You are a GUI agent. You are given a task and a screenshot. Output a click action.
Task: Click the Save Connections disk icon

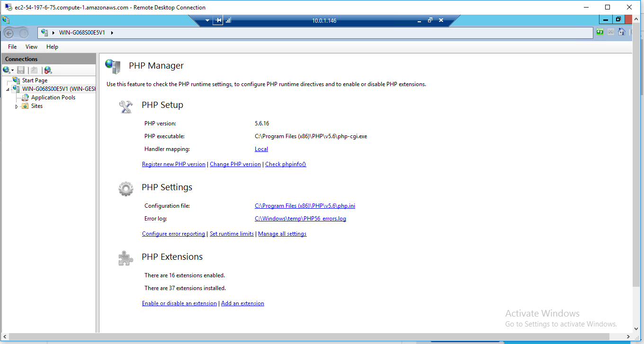pyautogui.click(x=20, y=70)
